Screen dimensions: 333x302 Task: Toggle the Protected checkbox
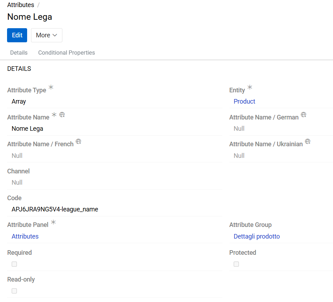click(236, 264)
